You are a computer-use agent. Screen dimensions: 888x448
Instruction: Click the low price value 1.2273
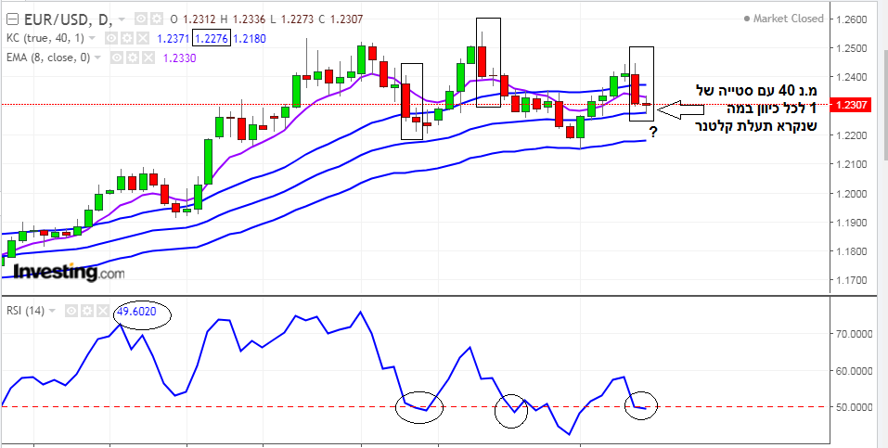[296, 19]
